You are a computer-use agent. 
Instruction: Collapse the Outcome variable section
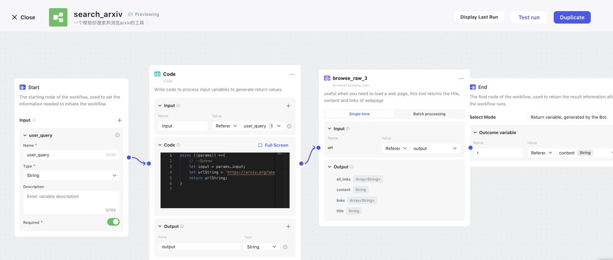pyautogui.click(x=475, y=132)
